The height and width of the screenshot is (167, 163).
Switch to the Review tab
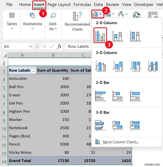[112, 4]
